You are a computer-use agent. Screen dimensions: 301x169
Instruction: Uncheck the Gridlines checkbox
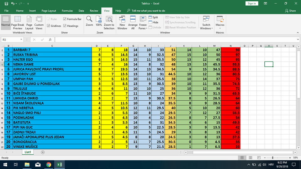49,26
